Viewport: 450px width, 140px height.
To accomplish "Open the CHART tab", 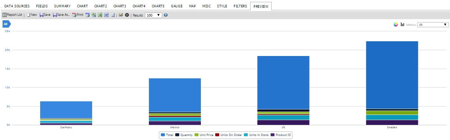I will [x=83, y=6].
